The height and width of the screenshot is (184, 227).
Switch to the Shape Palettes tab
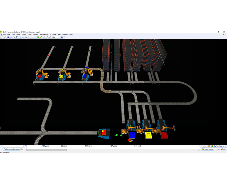(x=208, y=149)
